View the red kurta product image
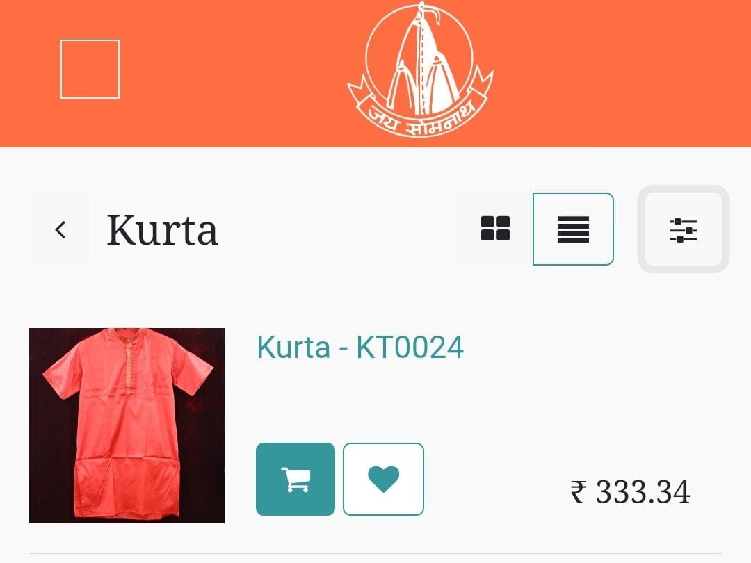Viewport: 751px width, 563px height. [x=127, y=425]
